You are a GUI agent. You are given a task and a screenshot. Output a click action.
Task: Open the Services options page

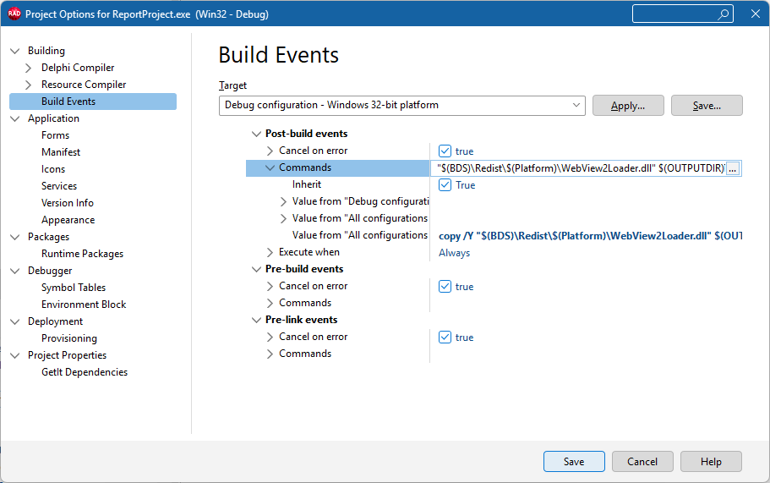(59, 186)
